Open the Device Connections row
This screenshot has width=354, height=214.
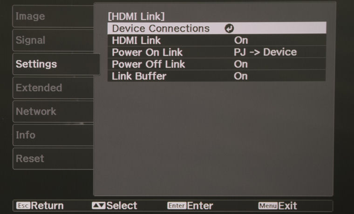coord(217,28)
